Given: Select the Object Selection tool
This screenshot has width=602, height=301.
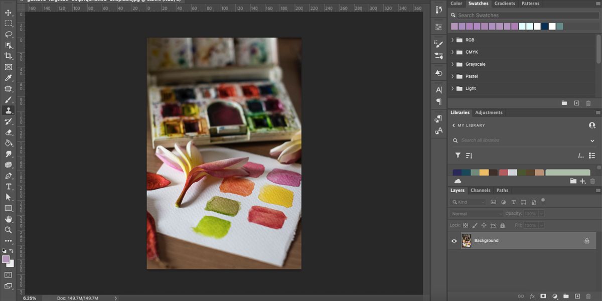Looking at the screenshot, I should coord(9,45).
